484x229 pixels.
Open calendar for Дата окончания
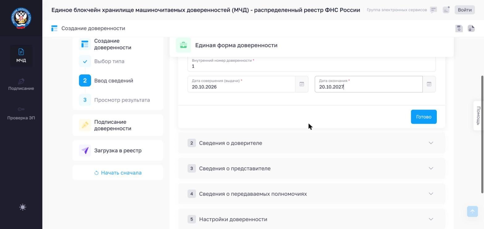[x=429, y=84]
